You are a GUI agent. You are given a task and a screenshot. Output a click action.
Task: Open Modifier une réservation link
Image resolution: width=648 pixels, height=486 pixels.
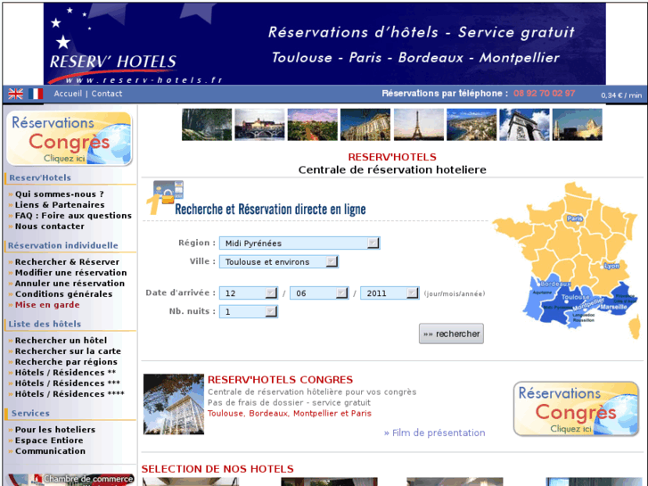point(71,273)
